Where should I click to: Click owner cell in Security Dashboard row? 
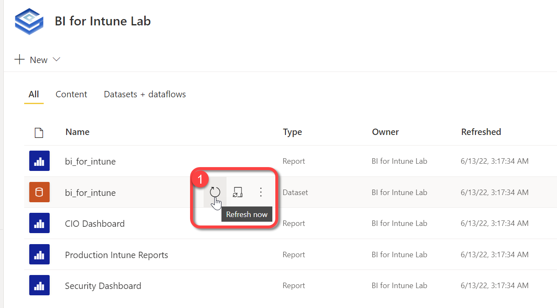point(399,286)
